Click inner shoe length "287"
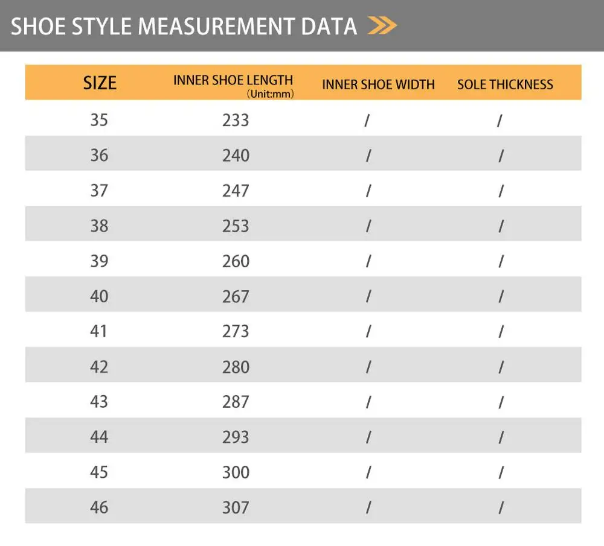The width and height of the screenshot is (604, 546). [x=236, y=402]
